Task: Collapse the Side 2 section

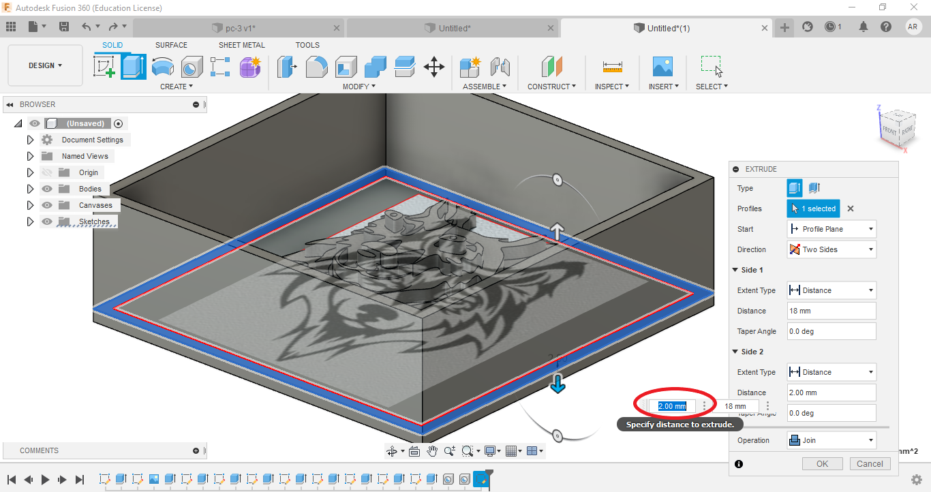Action: pos(736,352)
